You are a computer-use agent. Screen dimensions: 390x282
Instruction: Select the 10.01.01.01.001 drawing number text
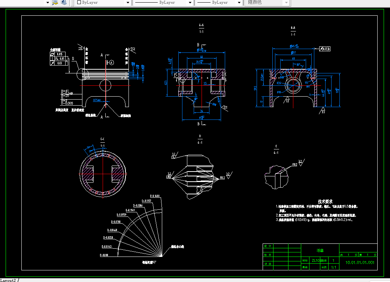click(360, 263)
